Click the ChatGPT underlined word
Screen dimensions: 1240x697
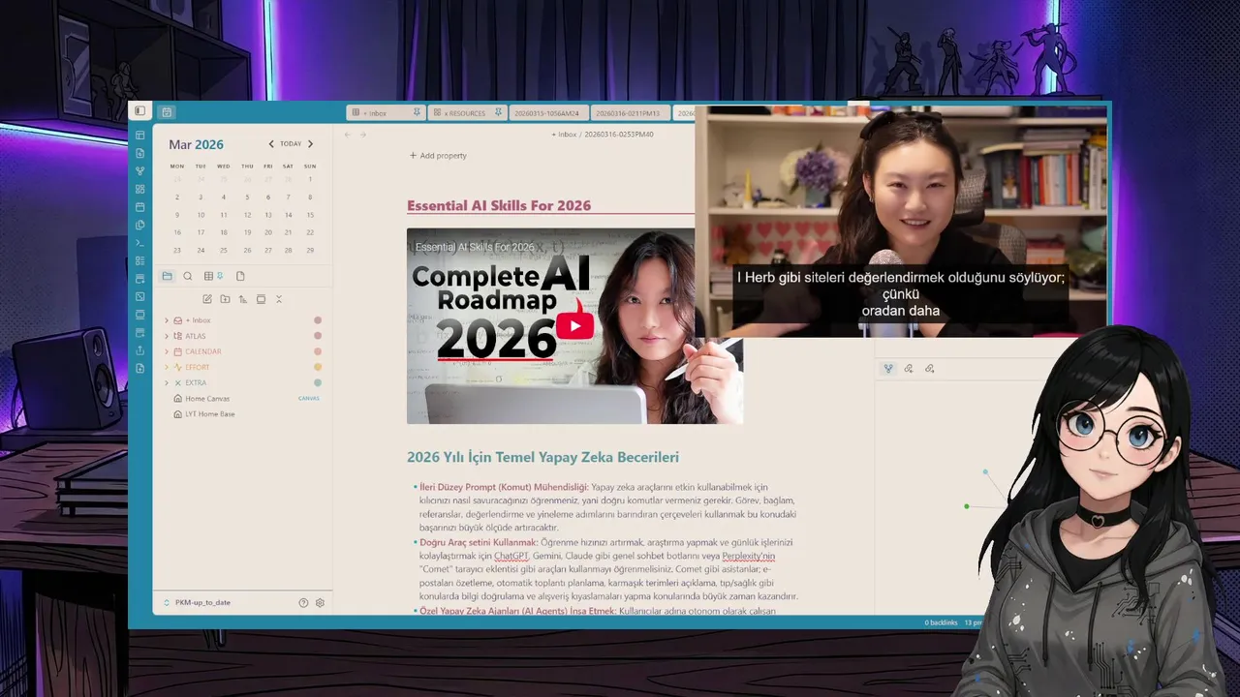510,556
